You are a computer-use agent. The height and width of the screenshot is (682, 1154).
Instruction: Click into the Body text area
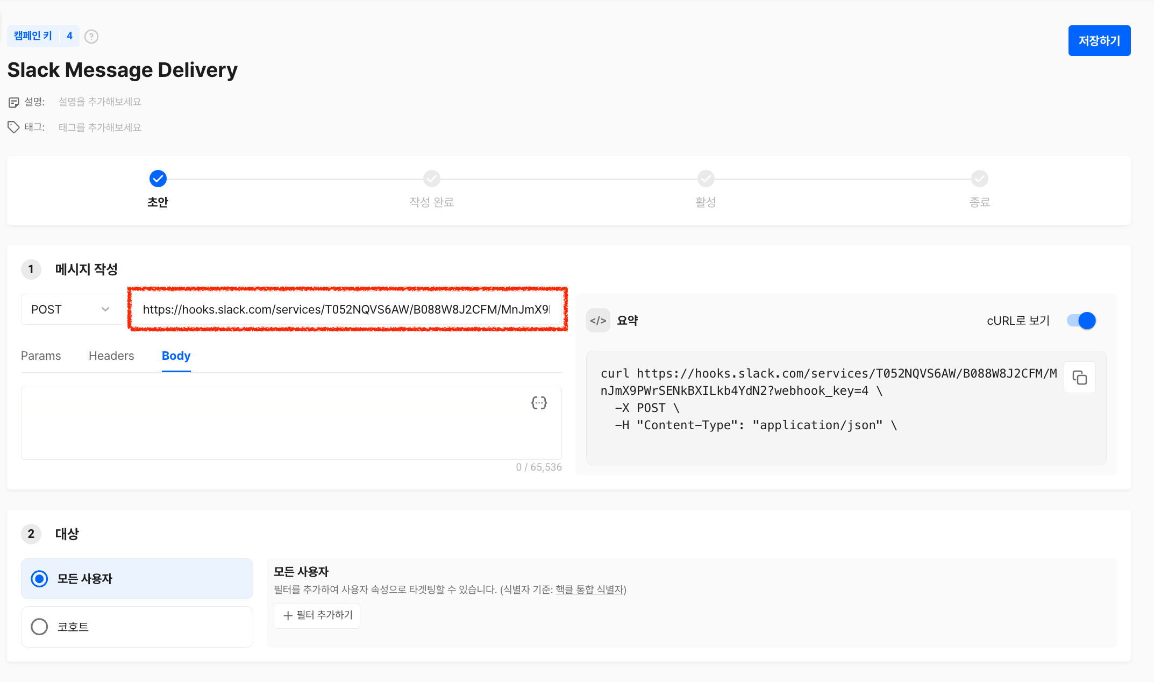point(291,423)
